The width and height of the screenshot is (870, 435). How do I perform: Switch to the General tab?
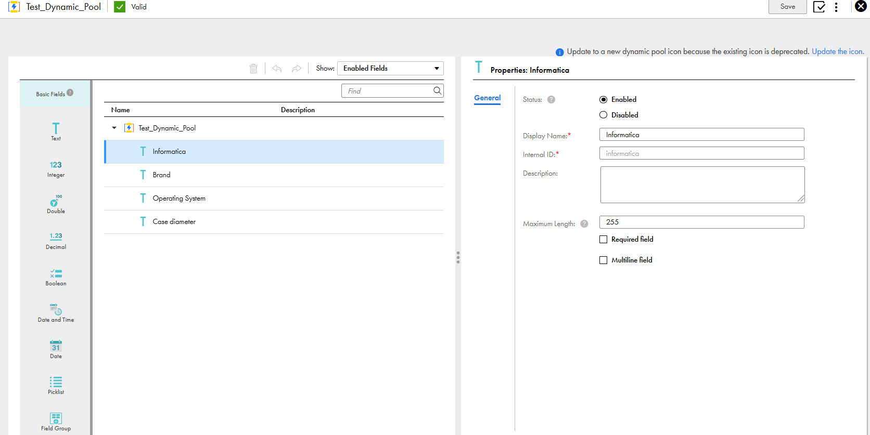(488, 98)
